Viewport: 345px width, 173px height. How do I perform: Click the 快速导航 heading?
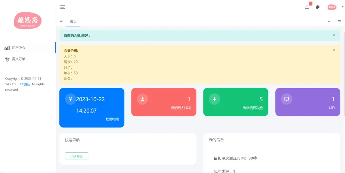pyautogui.click(x=72, y=140)
